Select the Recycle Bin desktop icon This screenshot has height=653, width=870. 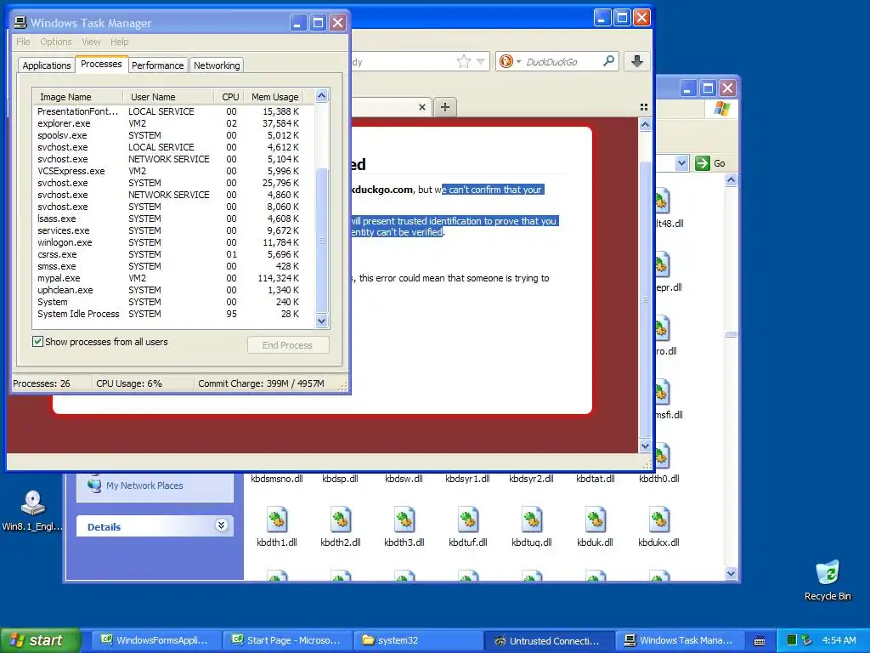point(828,573)
